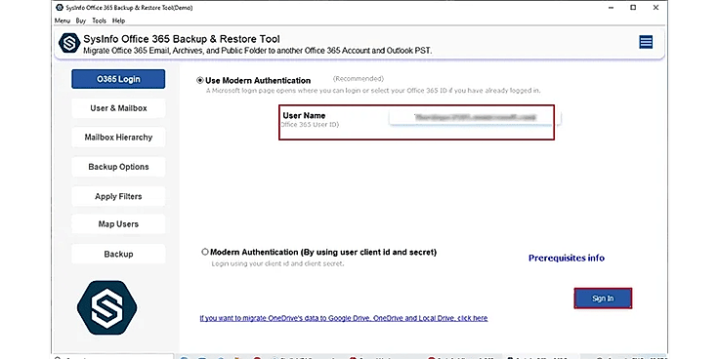Select Use Modern Authentication radio button
This screenshot has height=359, width=719.
tap(200, 81)
